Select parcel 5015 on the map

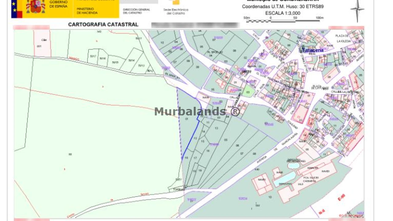tap(115, 62)
